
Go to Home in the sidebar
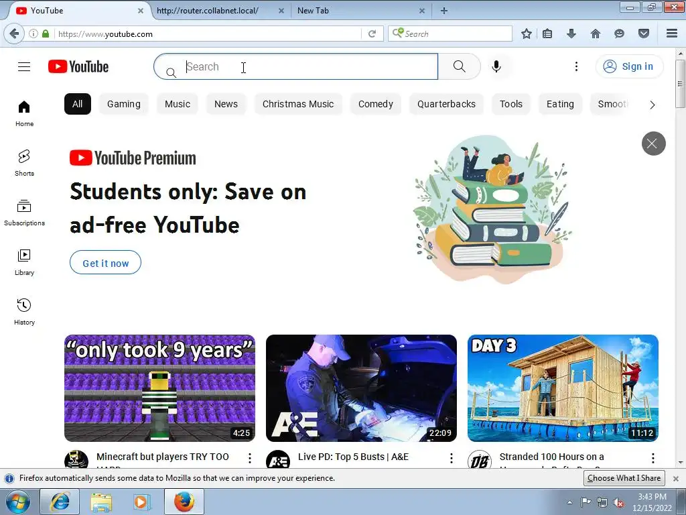pos(24,113)
